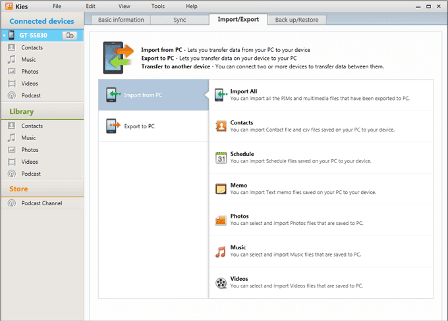Open device Videos label under Connected devices

[x=30, y=84]
